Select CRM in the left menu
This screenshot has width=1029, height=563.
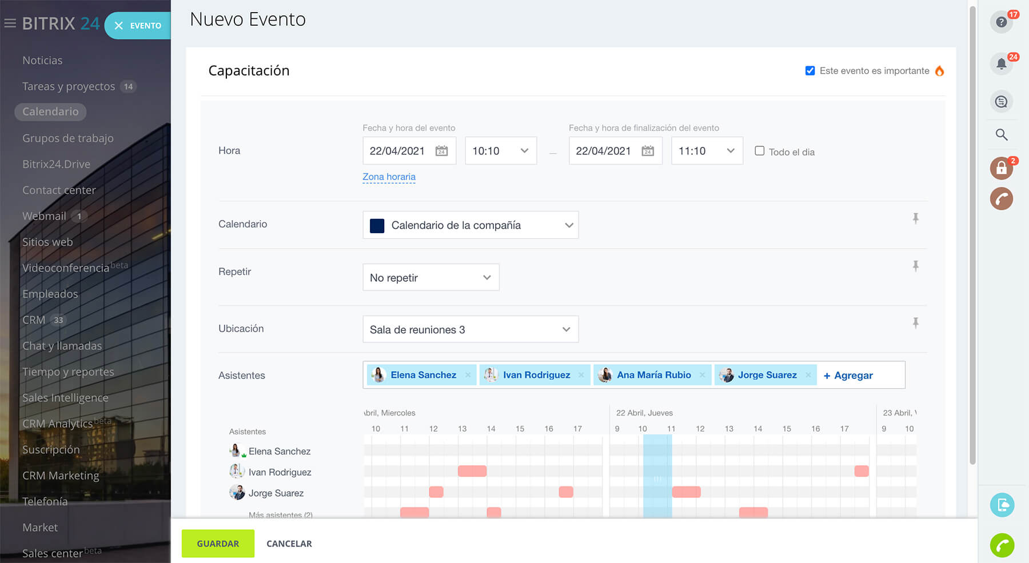(34, 320)
